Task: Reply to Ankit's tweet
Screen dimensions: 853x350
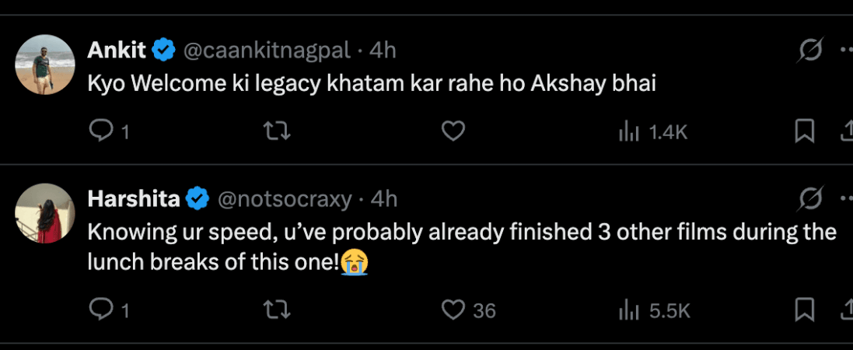Action: (102, 132)
